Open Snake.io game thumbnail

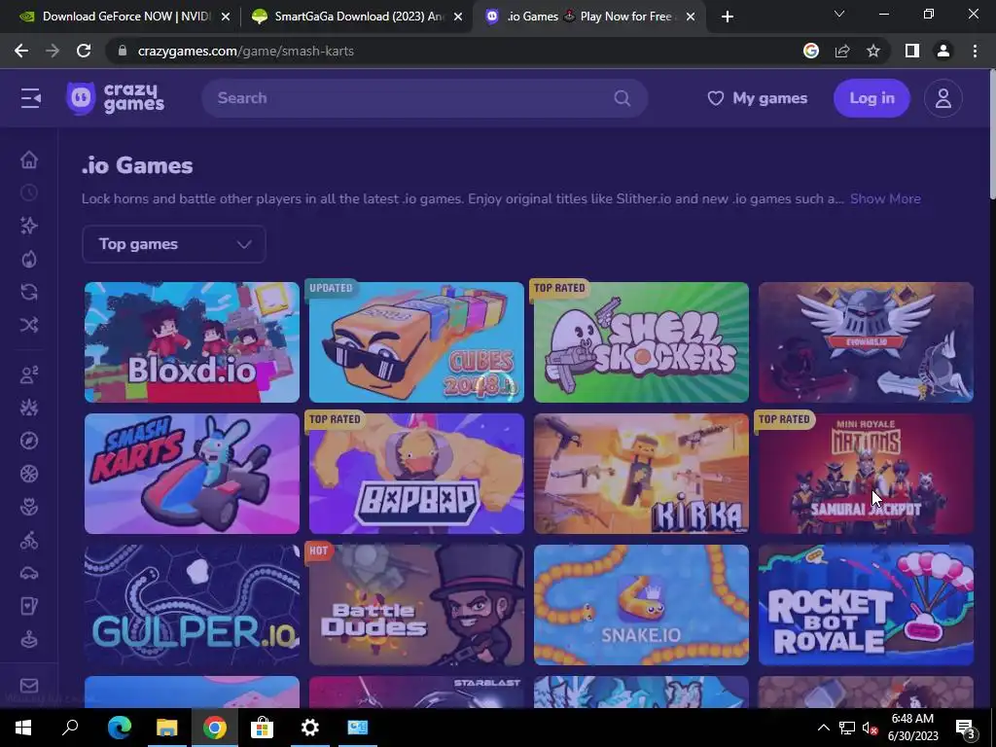point(642,605)
